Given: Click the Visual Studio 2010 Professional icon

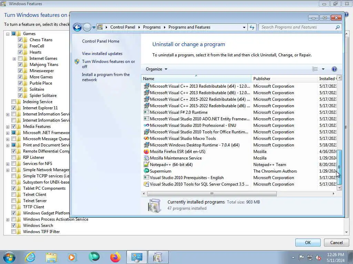Looking at the screenshot, I should (x=146, y=125).
